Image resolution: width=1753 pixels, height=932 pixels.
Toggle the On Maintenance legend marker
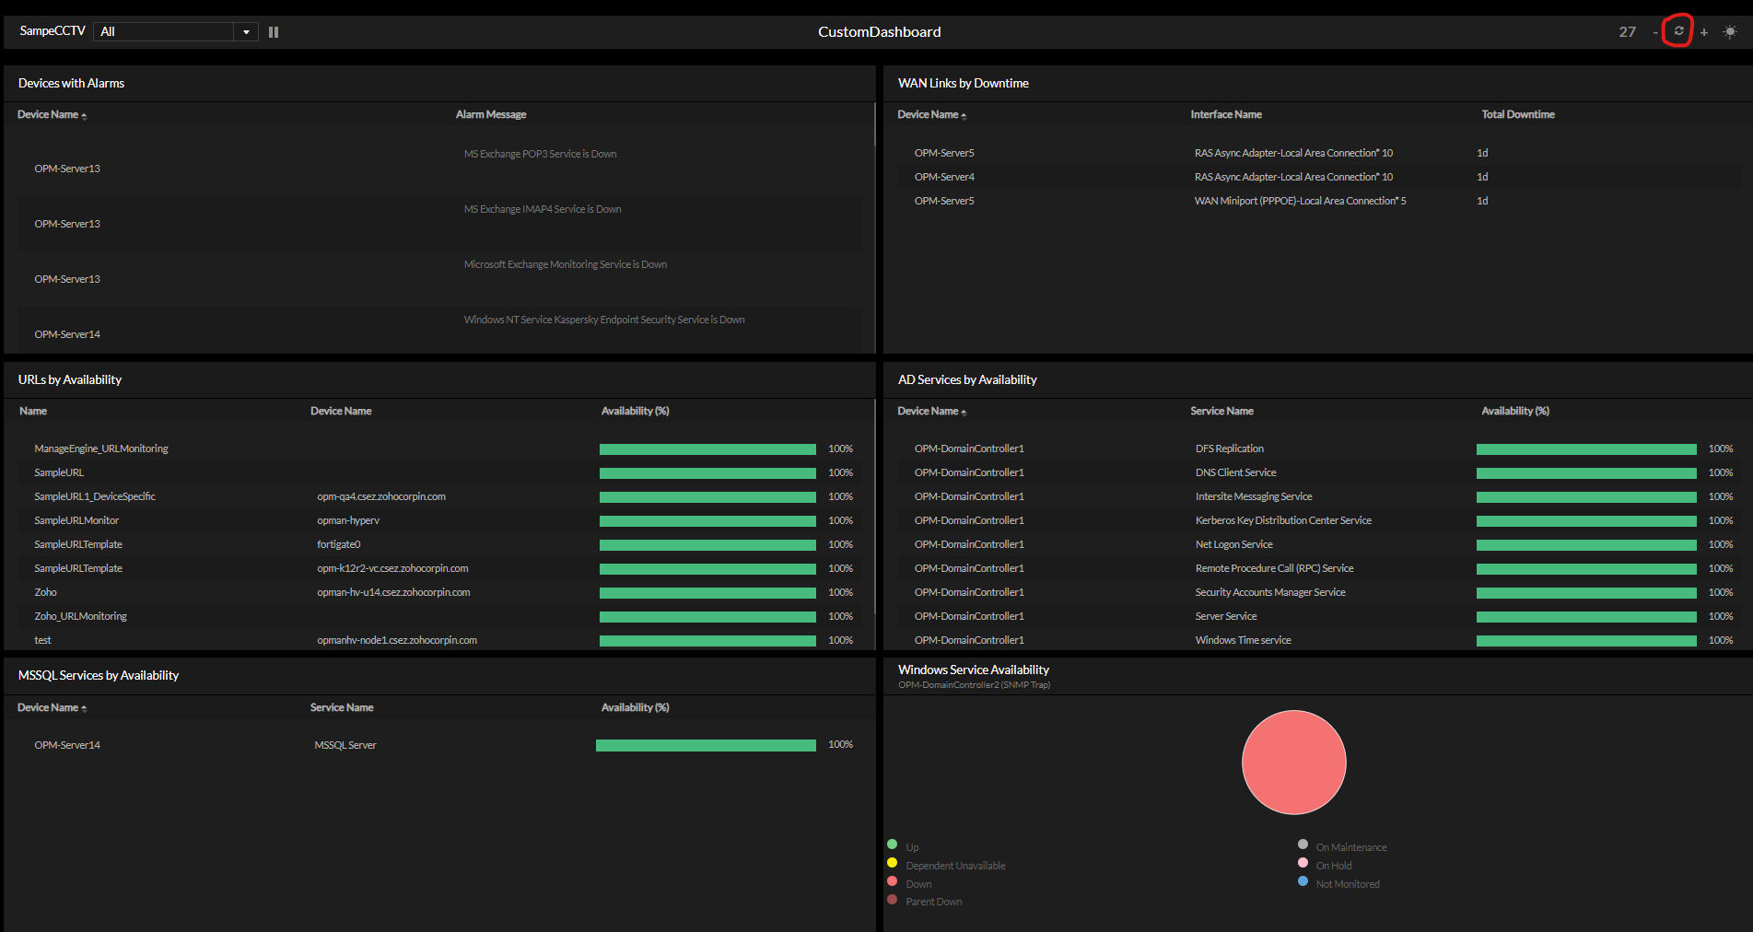pyautogui.click(x=1303, y=845)
